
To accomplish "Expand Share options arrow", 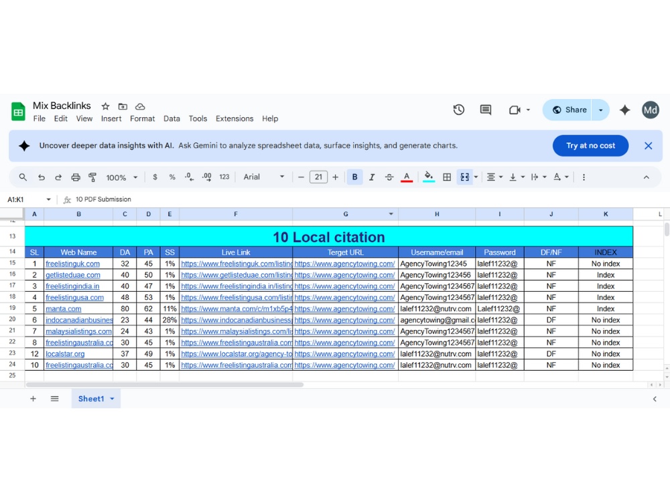I will (x=600, y=110).
